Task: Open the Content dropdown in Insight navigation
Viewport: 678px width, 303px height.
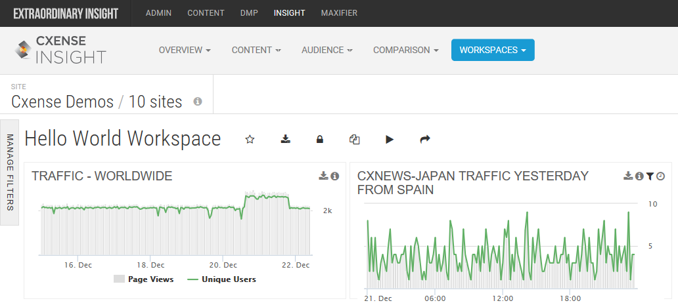Action: click(256, 50)
